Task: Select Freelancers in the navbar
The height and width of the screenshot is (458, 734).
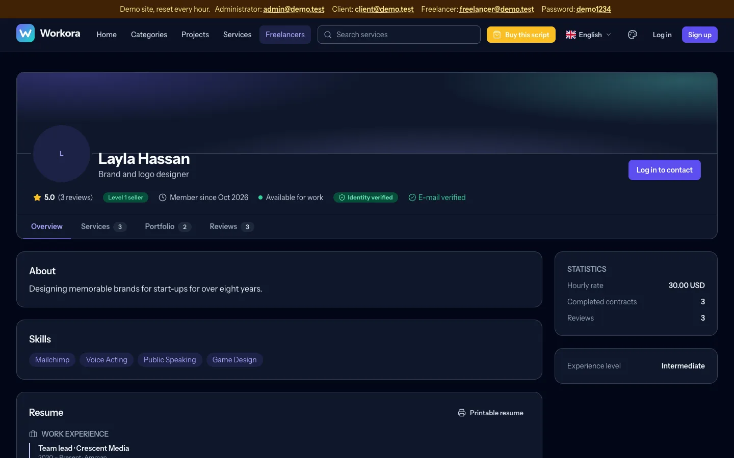Action: click(x=285, y=35)
